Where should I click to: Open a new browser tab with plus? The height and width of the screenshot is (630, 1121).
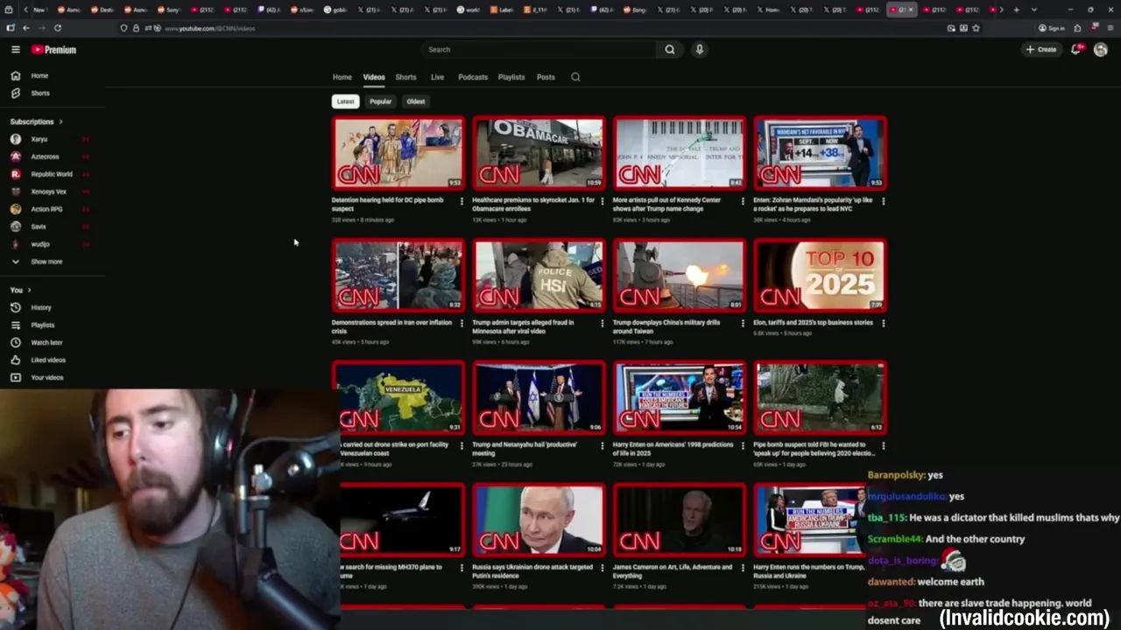tap(1016, 10)
